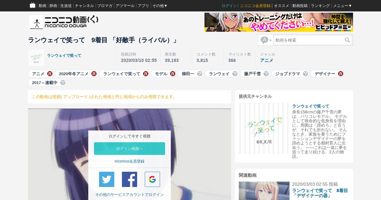Log in with Twitter icon
Viewport: 381px width, 200px height.
[107, 179]
